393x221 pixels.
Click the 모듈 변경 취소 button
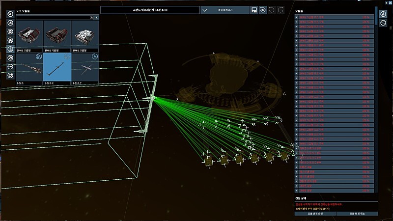(357, 214)
